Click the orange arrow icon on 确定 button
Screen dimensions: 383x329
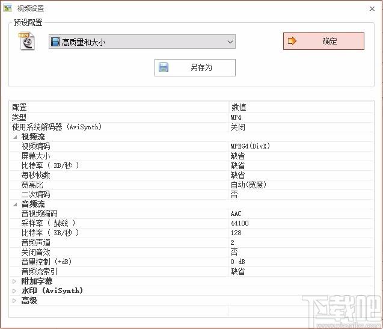(x=292, y=41)
